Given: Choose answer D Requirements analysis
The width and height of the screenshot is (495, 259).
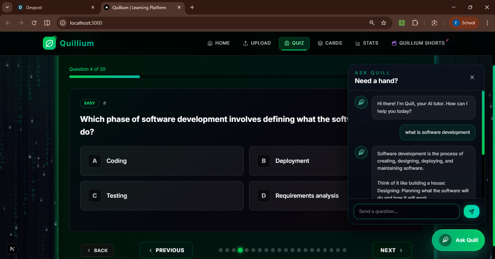Looking at the screenshot, I should click(298, 196).
